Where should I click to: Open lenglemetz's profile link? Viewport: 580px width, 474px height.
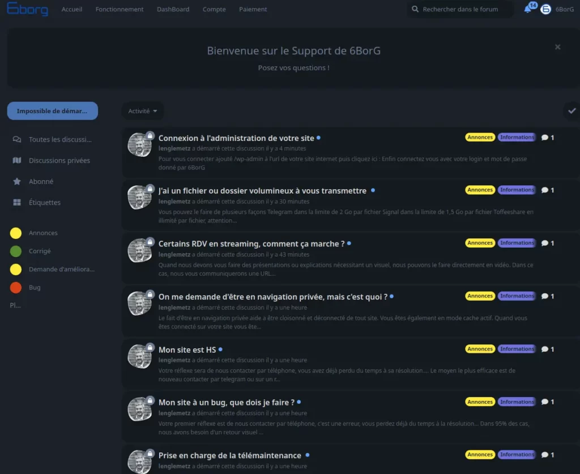(x=174, y=148)
